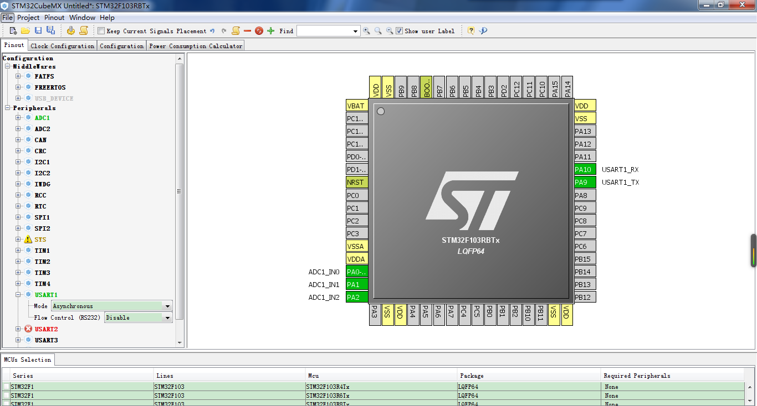The width and height of the screenshot is (757, 406).
Task: Expand the ADC1 tree node
Action: (x=18, y=118)
